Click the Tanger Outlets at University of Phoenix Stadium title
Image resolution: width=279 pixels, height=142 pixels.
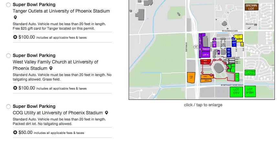click(x=61, y=11)
